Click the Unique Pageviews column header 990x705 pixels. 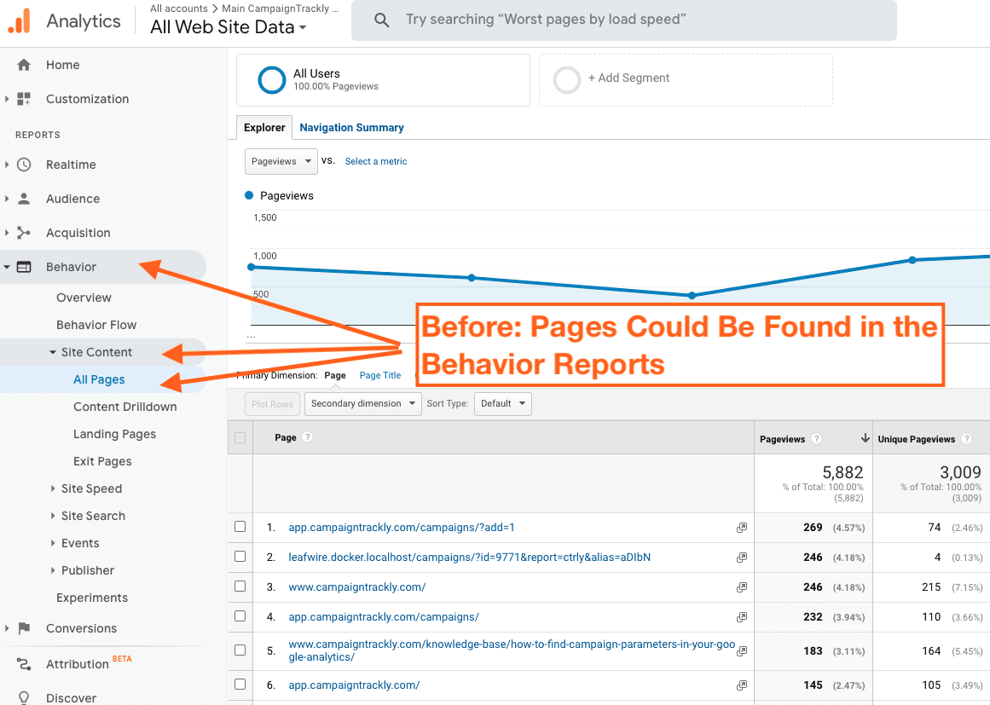click(916, 439)
